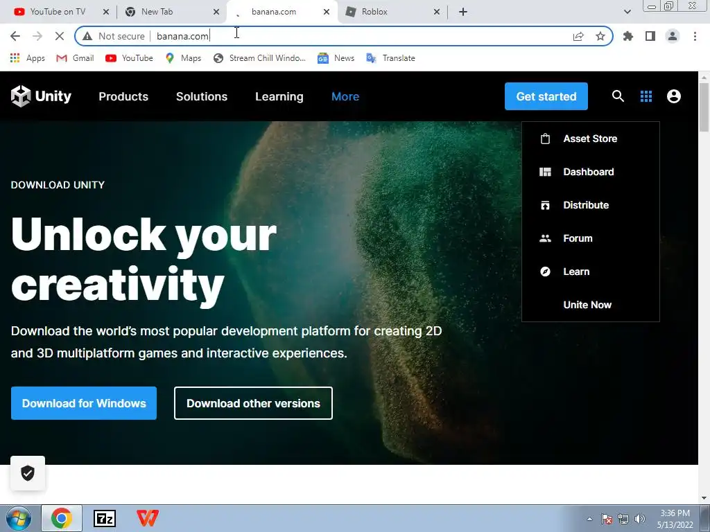This screenshot has height=532, width=710.
Task: Click the Not secure warning icon
Action: click(x=87, y=36)
